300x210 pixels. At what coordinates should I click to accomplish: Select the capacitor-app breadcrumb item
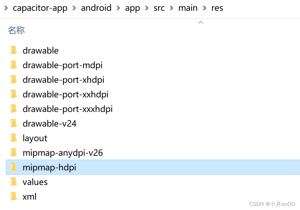[40, 8]
